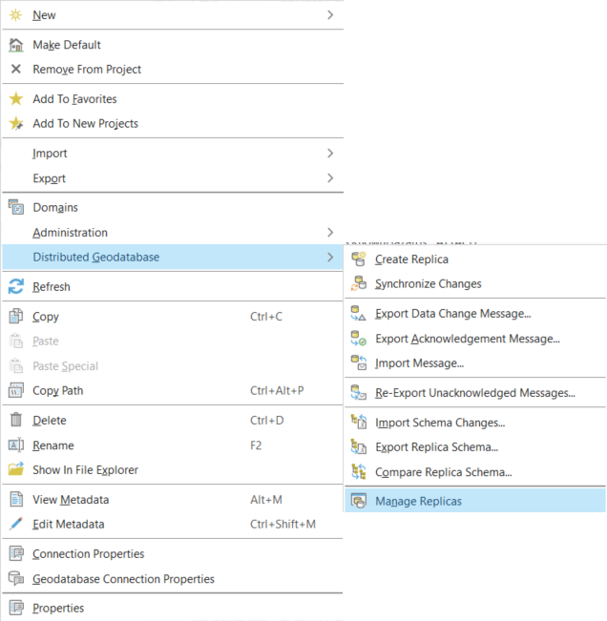Viewport: 607px width, 621px height.
Task: Click the Make Default home icon
Action: 15,45
